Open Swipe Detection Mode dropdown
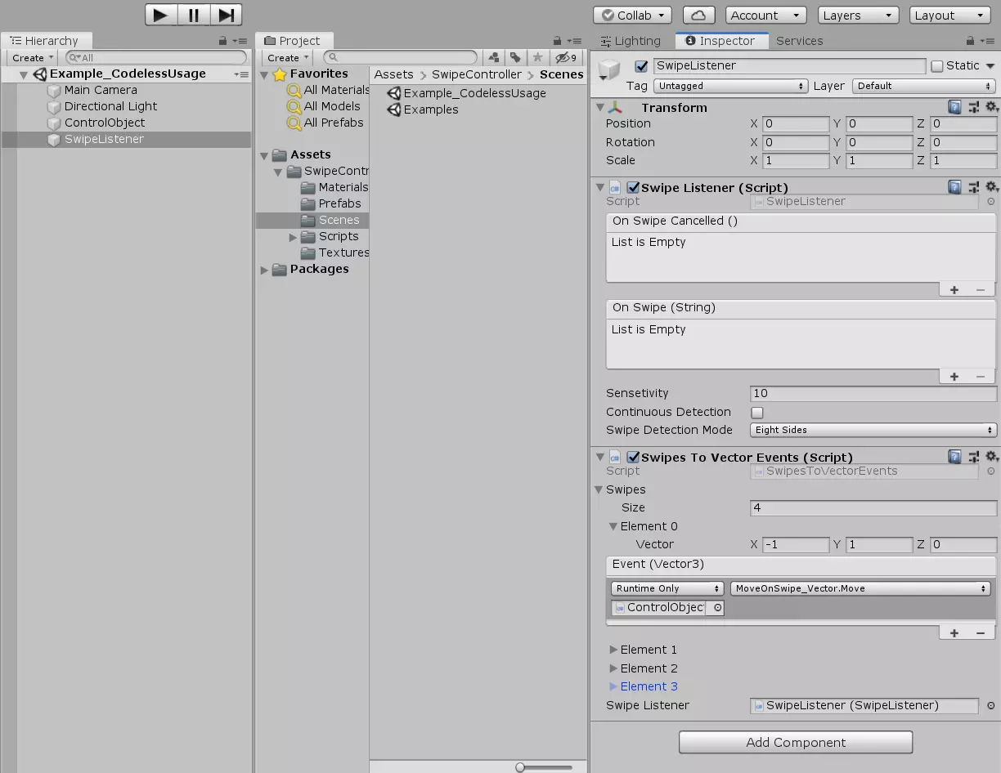This screenshot has width=1001, height=773. point(873,430)
